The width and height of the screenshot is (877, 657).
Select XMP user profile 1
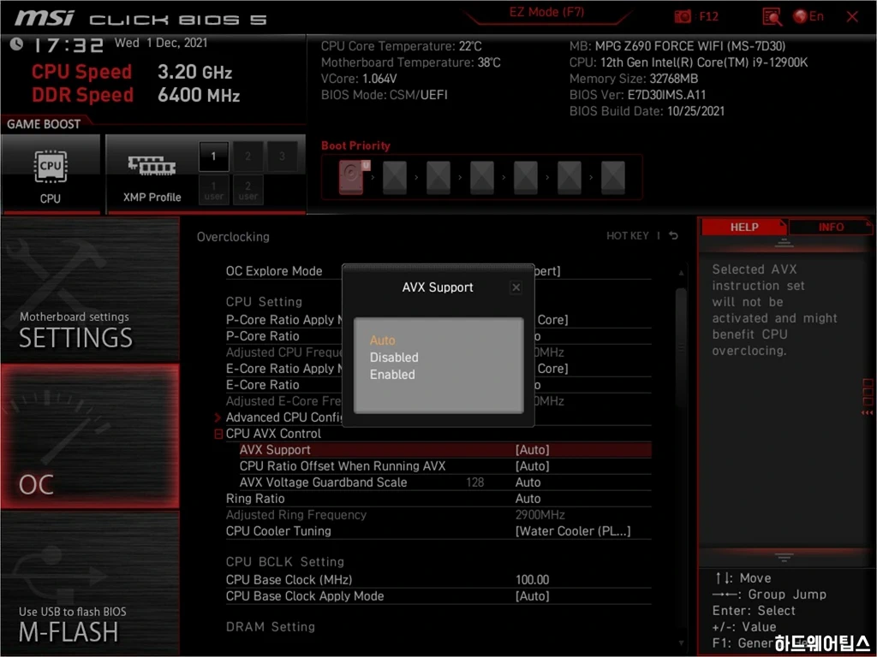(x=213, y=190)
